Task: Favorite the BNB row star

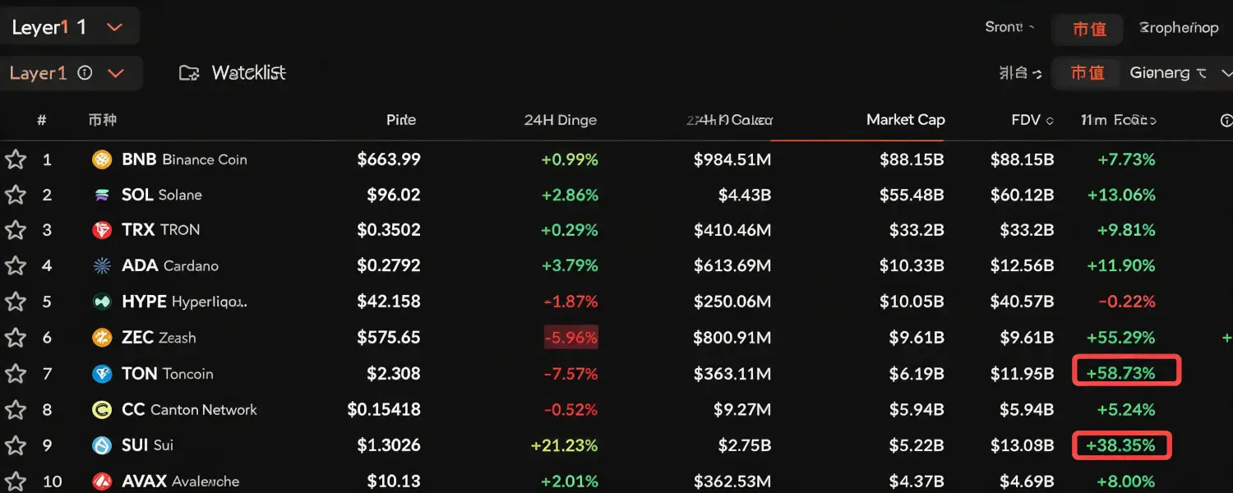Action: point(15,159)
